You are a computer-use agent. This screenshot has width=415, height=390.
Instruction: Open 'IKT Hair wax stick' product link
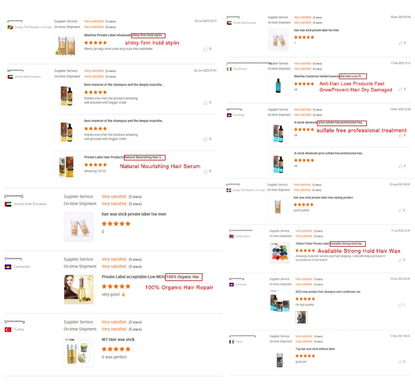point(118,340)
